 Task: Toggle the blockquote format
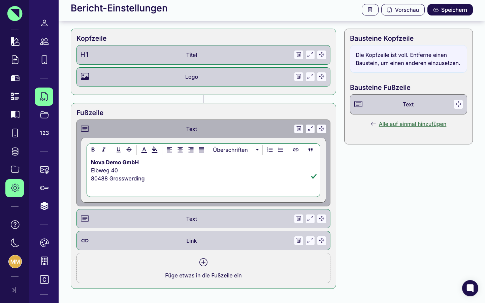pos(311,150)
